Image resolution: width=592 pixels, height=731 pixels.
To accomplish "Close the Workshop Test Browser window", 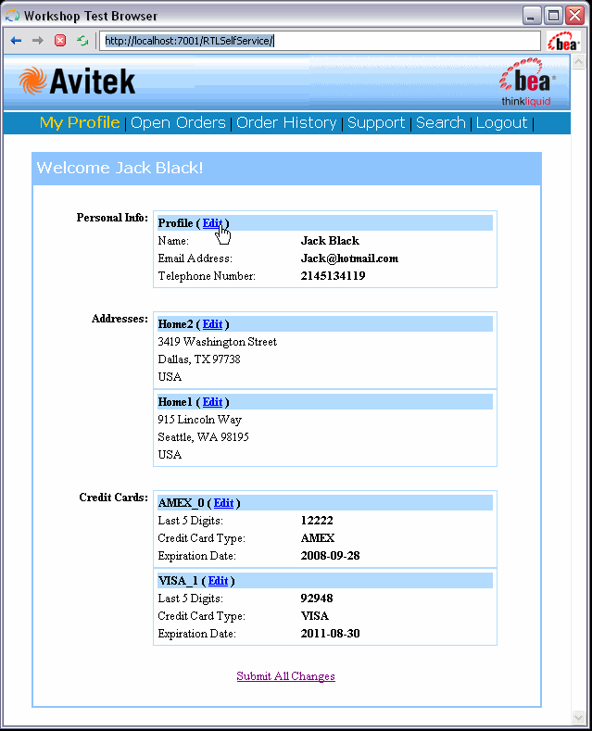I will 575,16.
